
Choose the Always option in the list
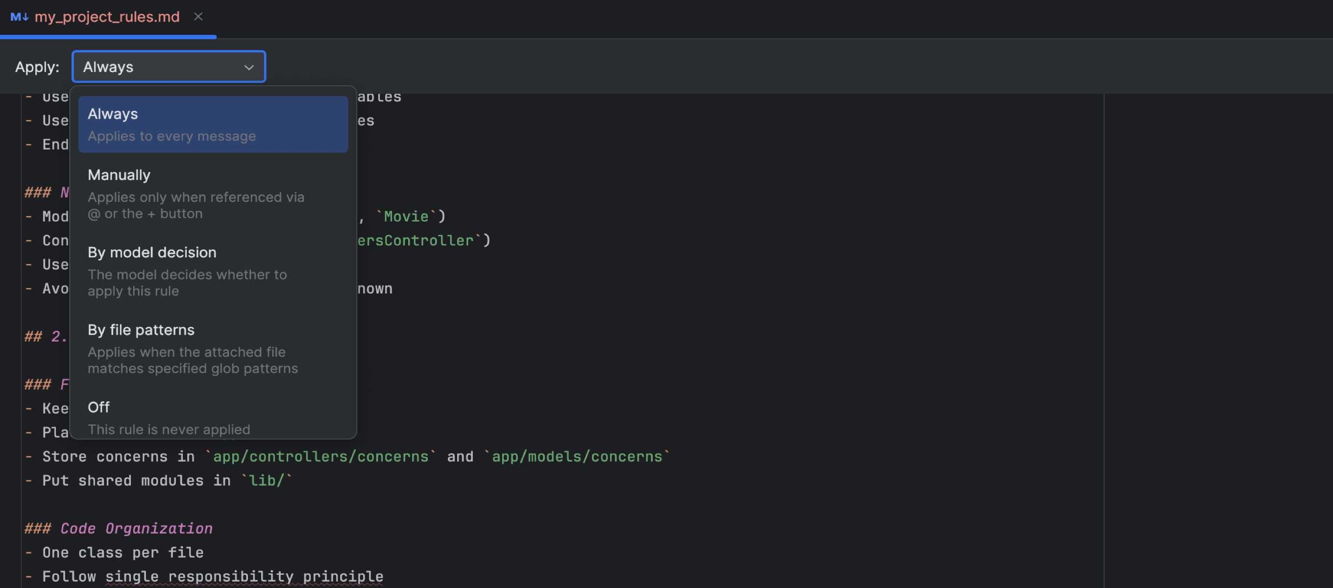213,123
